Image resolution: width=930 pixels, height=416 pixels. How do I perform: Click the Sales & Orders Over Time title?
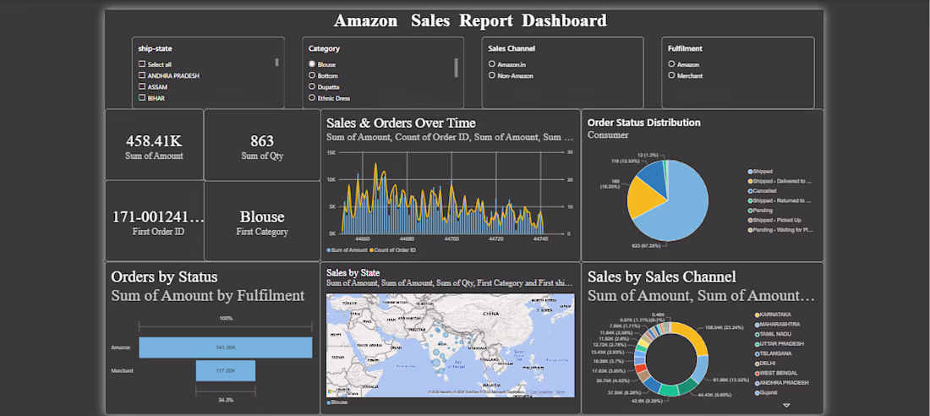[x=401, y=123]
